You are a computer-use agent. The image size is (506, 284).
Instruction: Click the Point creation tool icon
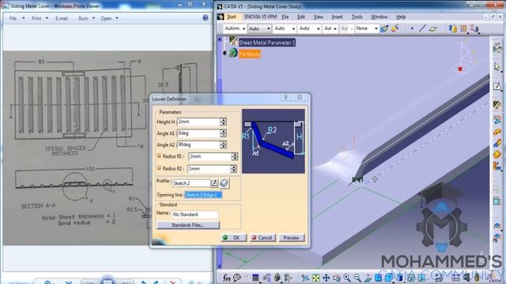click(412, 28)
